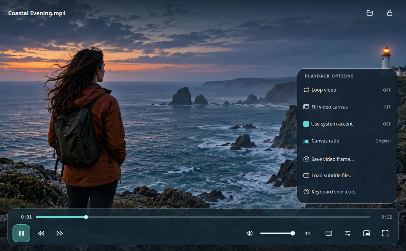Choose Load subtitle file... entry
The width and height of the screenshot is (406, 251).
347,175
